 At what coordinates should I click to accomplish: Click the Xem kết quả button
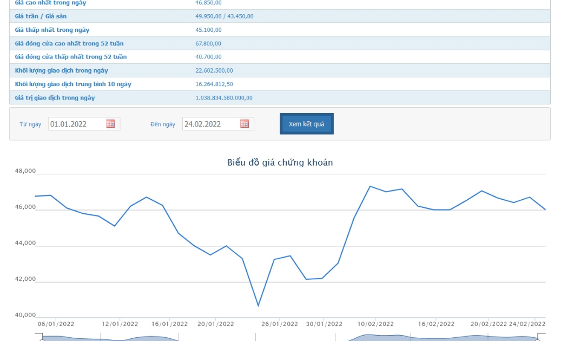click(307, 124)
